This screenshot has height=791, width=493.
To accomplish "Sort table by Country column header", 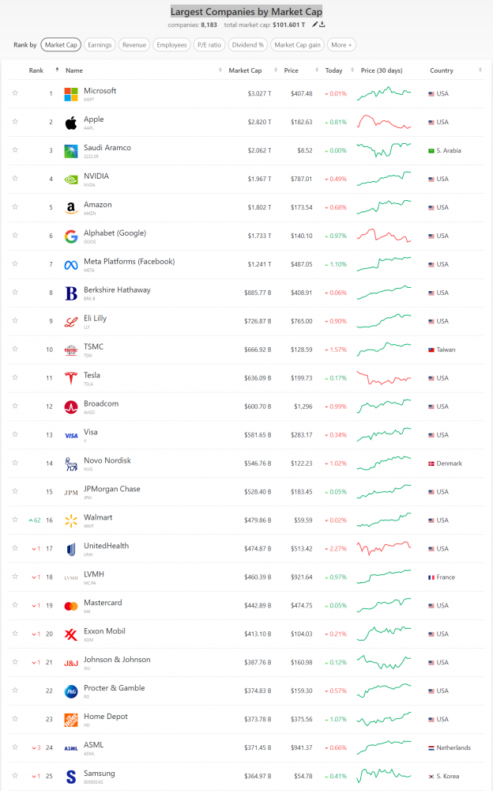I will pyautogui.click(x=442, y=70).
